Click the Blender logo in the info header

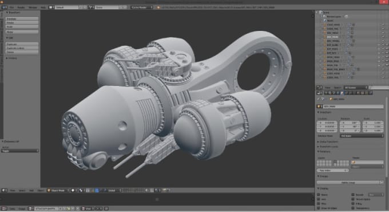[x=158, y=7]
